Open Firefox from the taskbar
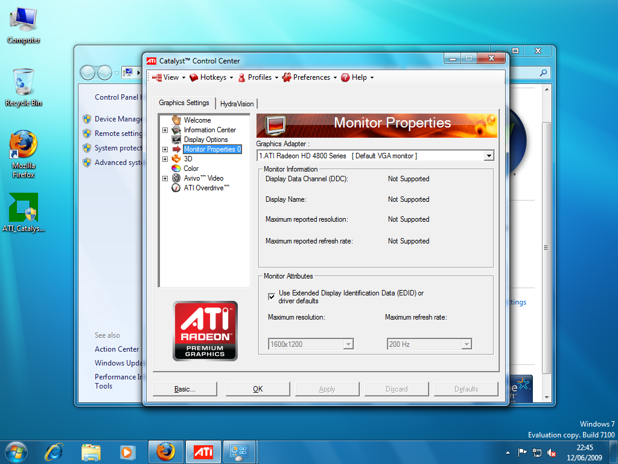This screenshot has width=618, height=464. pos(165,451)
